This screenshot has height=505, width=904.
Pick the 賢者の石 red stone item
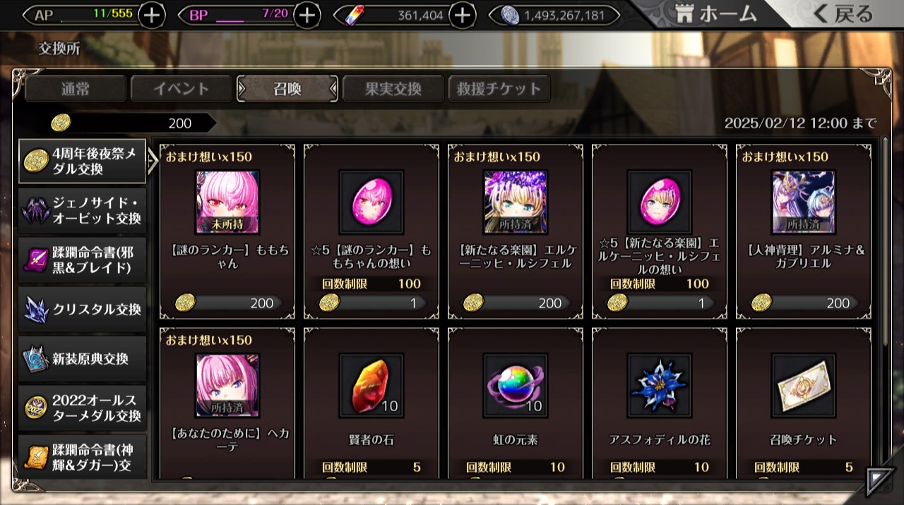pos(371,385)
